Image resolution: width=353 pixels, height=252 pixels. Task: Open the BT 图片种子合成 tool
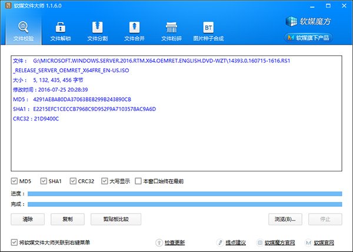click(208, 31)
